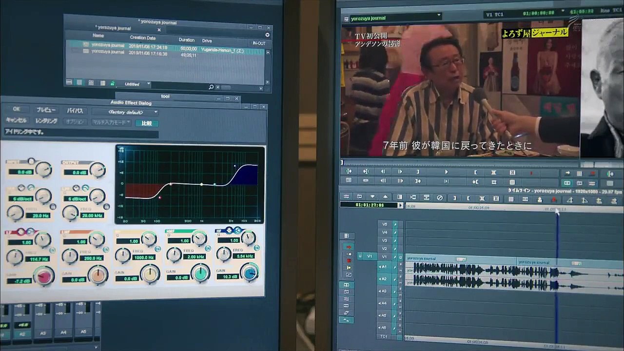Toggle the lock on track V5

(395, 224)
